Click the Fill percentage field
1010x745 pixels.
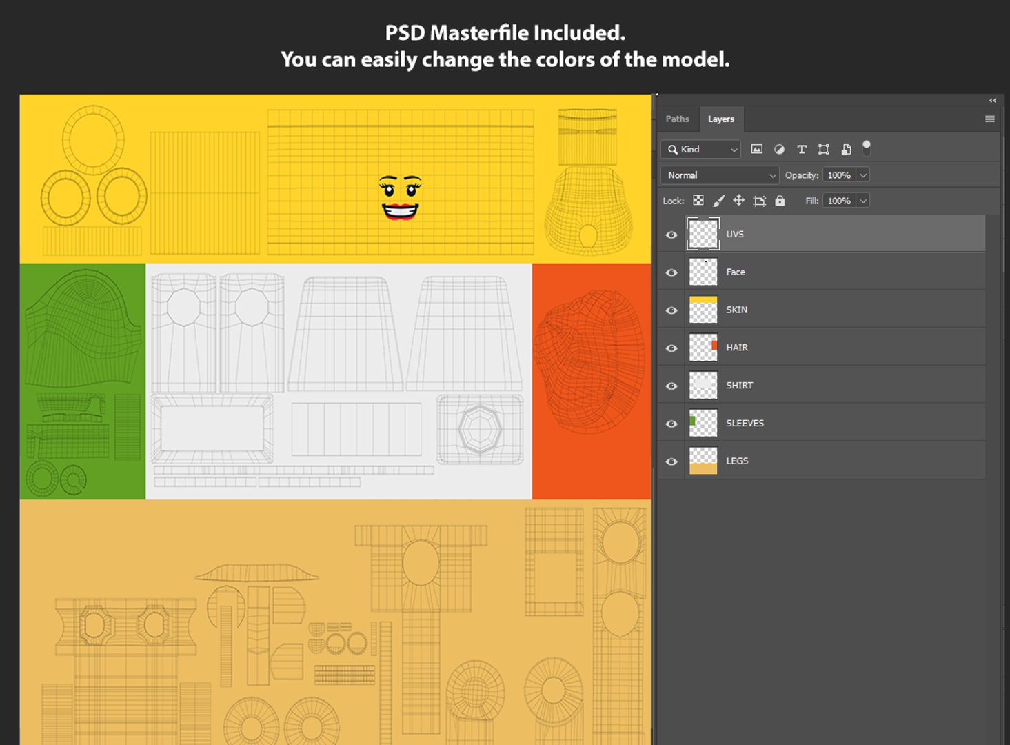coord(839,201)
